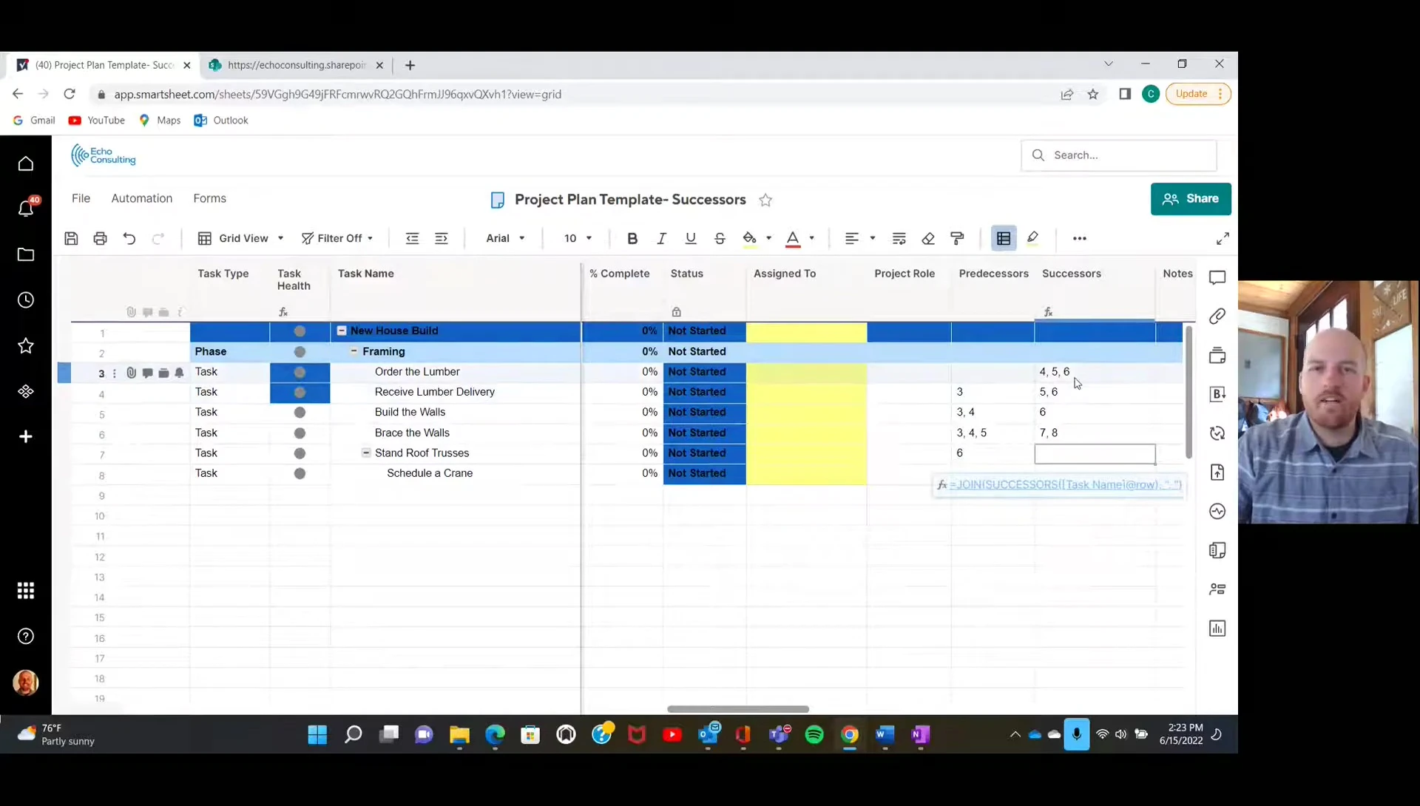The height and width of the screenshot is (806, 1420).
Task: Click the Save sheet icon
Action: pyautogui.click(x=71, y=238)
